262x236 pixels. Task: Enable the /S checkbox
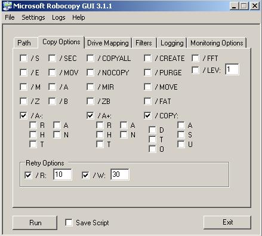point(24,59)
